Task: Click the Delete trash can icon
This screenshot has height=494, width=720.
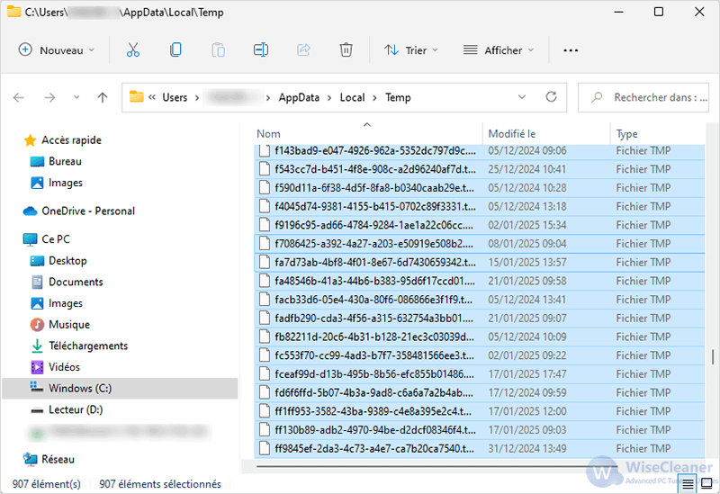Action: (346, 49)
